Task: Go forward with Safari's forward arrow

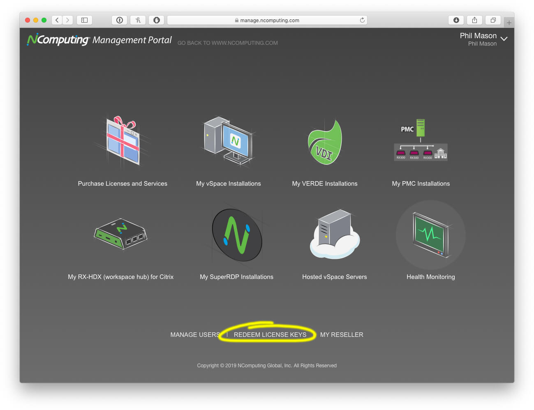Action: point(68,20)
